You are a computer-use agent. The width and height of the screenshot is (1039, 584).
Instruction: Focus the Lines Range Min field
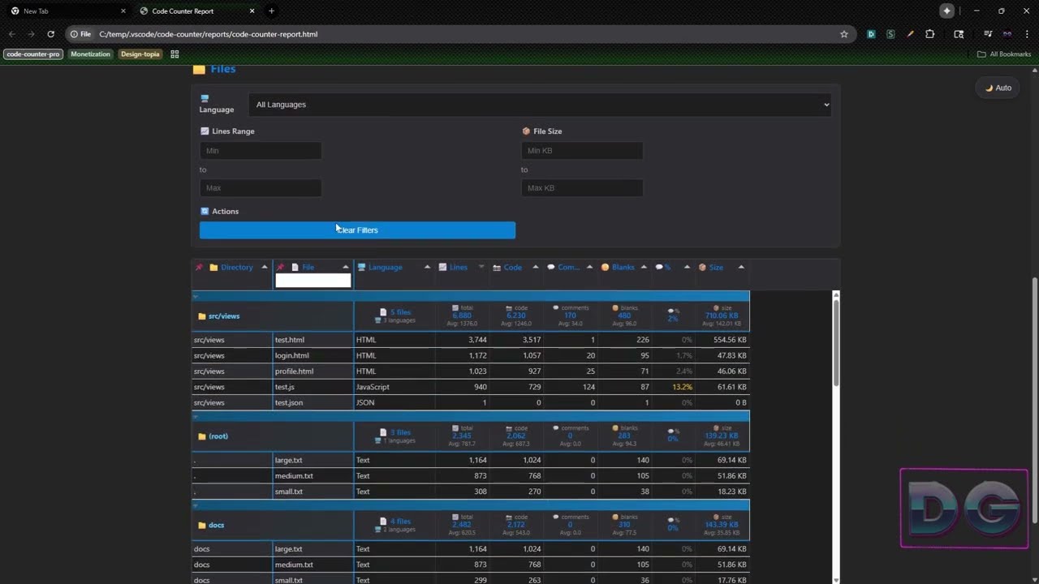click(x=261, y=151)
